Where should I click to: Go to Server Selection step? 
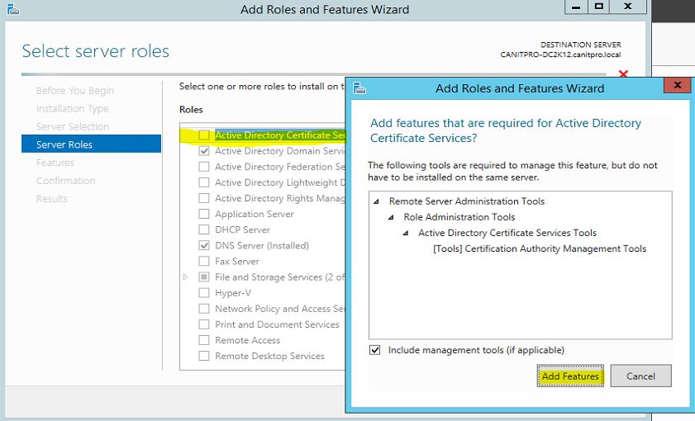pyautogui.click(x=73, y=126)
